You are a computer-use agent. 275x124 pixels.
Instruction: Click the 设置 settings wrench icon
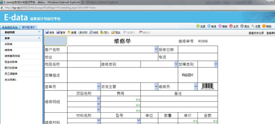pos(253,26)
